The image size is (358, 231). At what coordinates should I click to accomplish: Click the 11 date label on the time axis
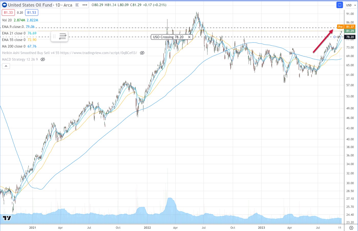(340, 228)
